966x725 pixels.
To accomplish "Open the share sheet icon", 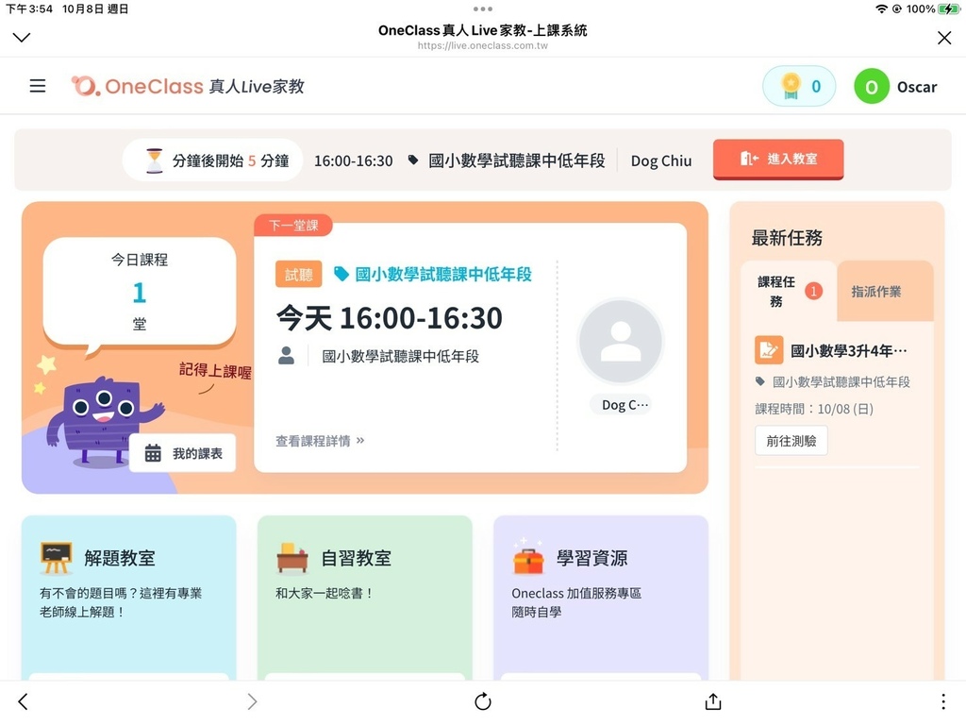I will [x=713, y=701].
